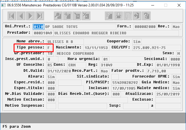Click Forn. field 000002000

click(145, 27)
